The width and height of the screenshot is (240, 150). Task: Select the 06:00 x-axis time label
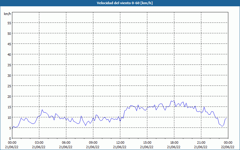pyautogui.click(x=66, y=142)
